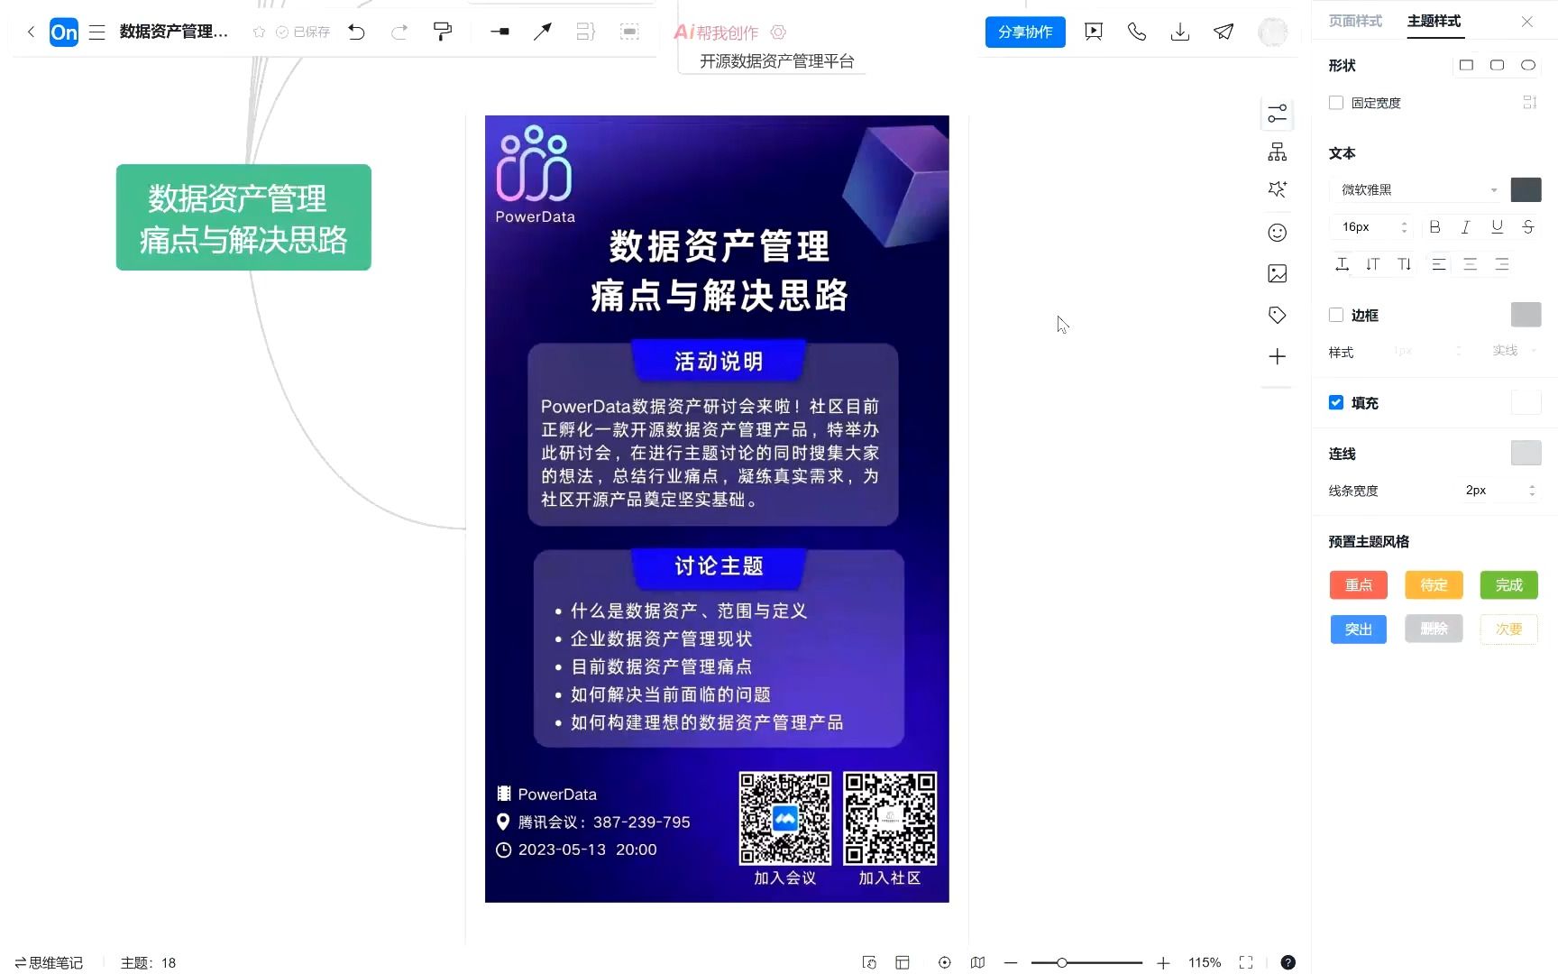Uncheck the fill checkbox

pos(1336,402)
